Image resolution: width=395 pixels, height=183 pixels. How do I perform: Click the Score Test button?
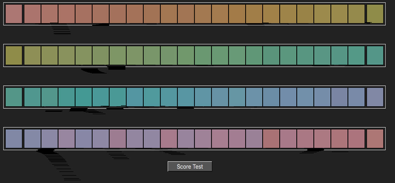coord(190,167)
